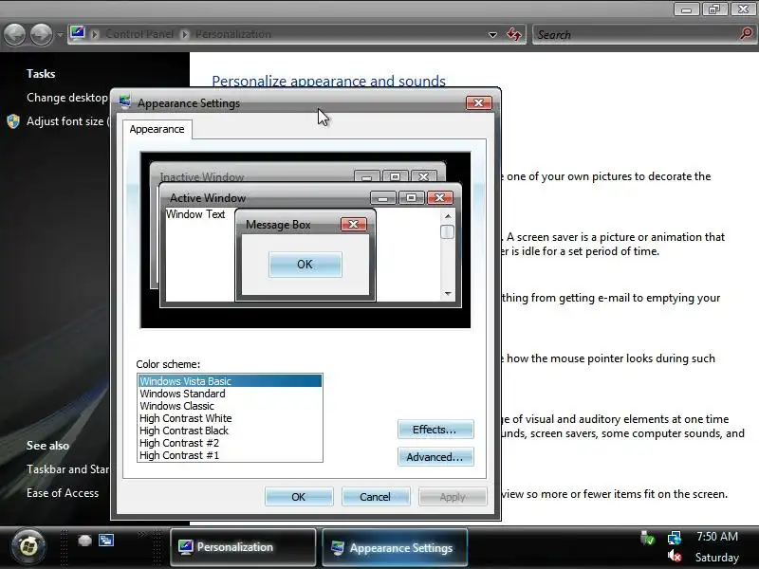
Task: Open Adjust font size task link
Action: pos(67,121)
